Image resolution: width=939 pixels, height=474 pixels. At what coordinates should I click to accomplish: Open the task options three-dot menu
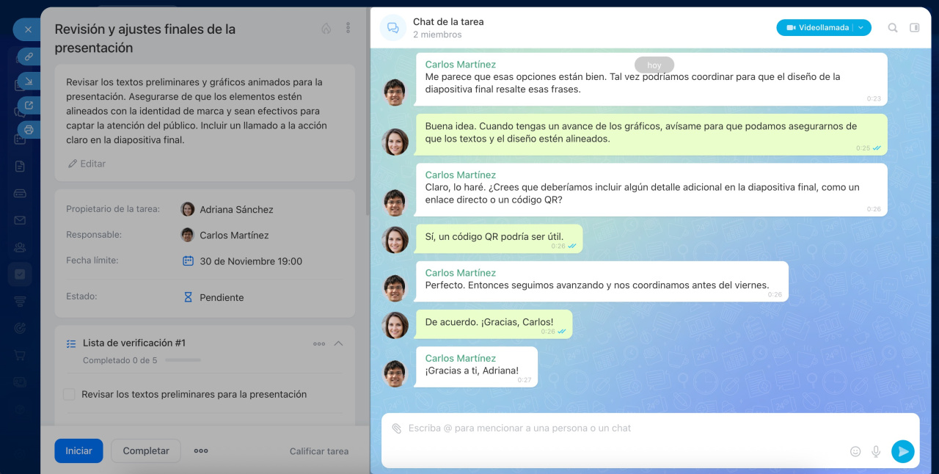[348, 28]
